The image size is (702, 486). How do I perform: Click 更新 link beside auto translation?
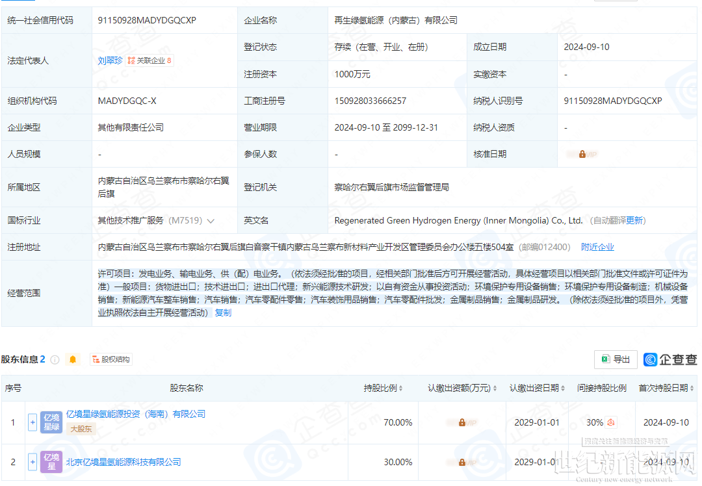(634, 220)
